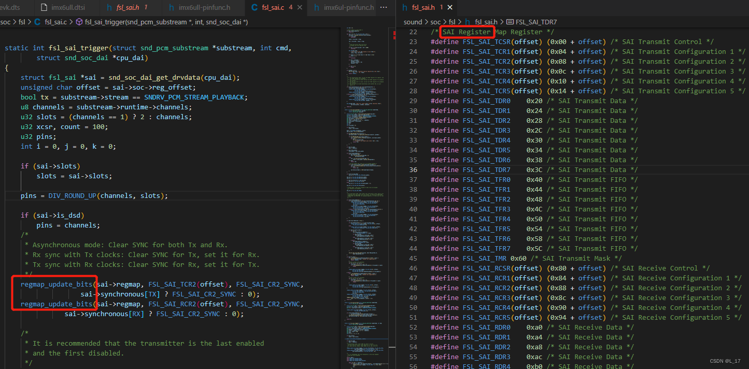Screen dimensions: 749x369
Task: Click the constant symbol icon before FSL_SAI_TDR7 breadcrumb
Action: point(510,22)
